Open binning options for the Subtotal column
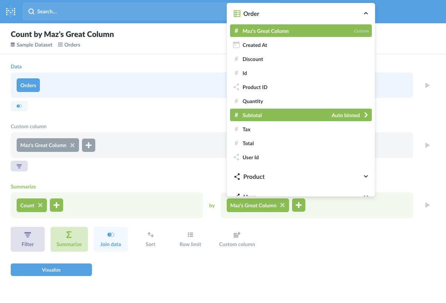 pos(366,115)
